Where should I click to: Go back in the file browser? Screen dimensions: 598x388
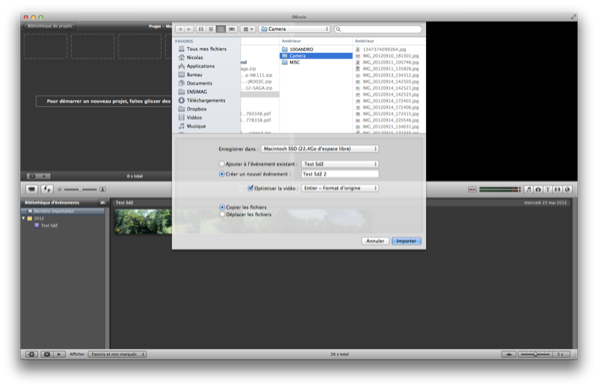[179, 29]
